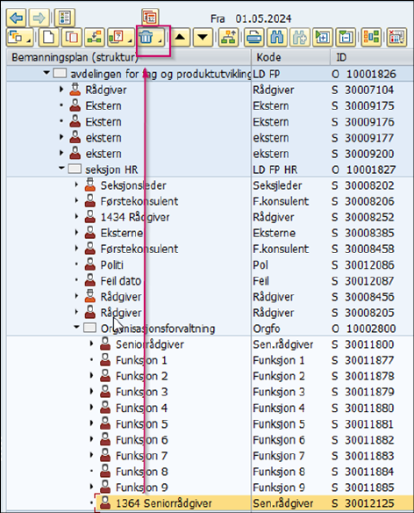
Task: Expand the Seksjonsleder position
Action: click(76, 184)
